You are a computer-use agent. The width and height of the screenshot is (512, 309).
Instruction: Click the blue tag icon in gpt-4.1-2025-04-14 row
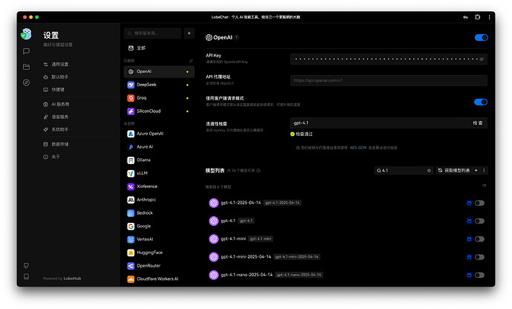tap(469, 203)
